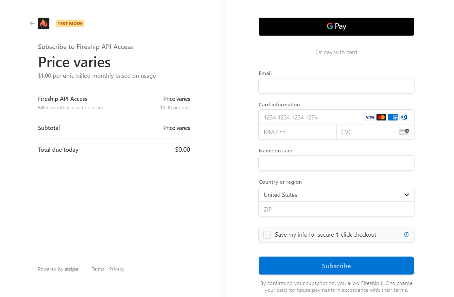Open the Terms link

coord(98,269)
